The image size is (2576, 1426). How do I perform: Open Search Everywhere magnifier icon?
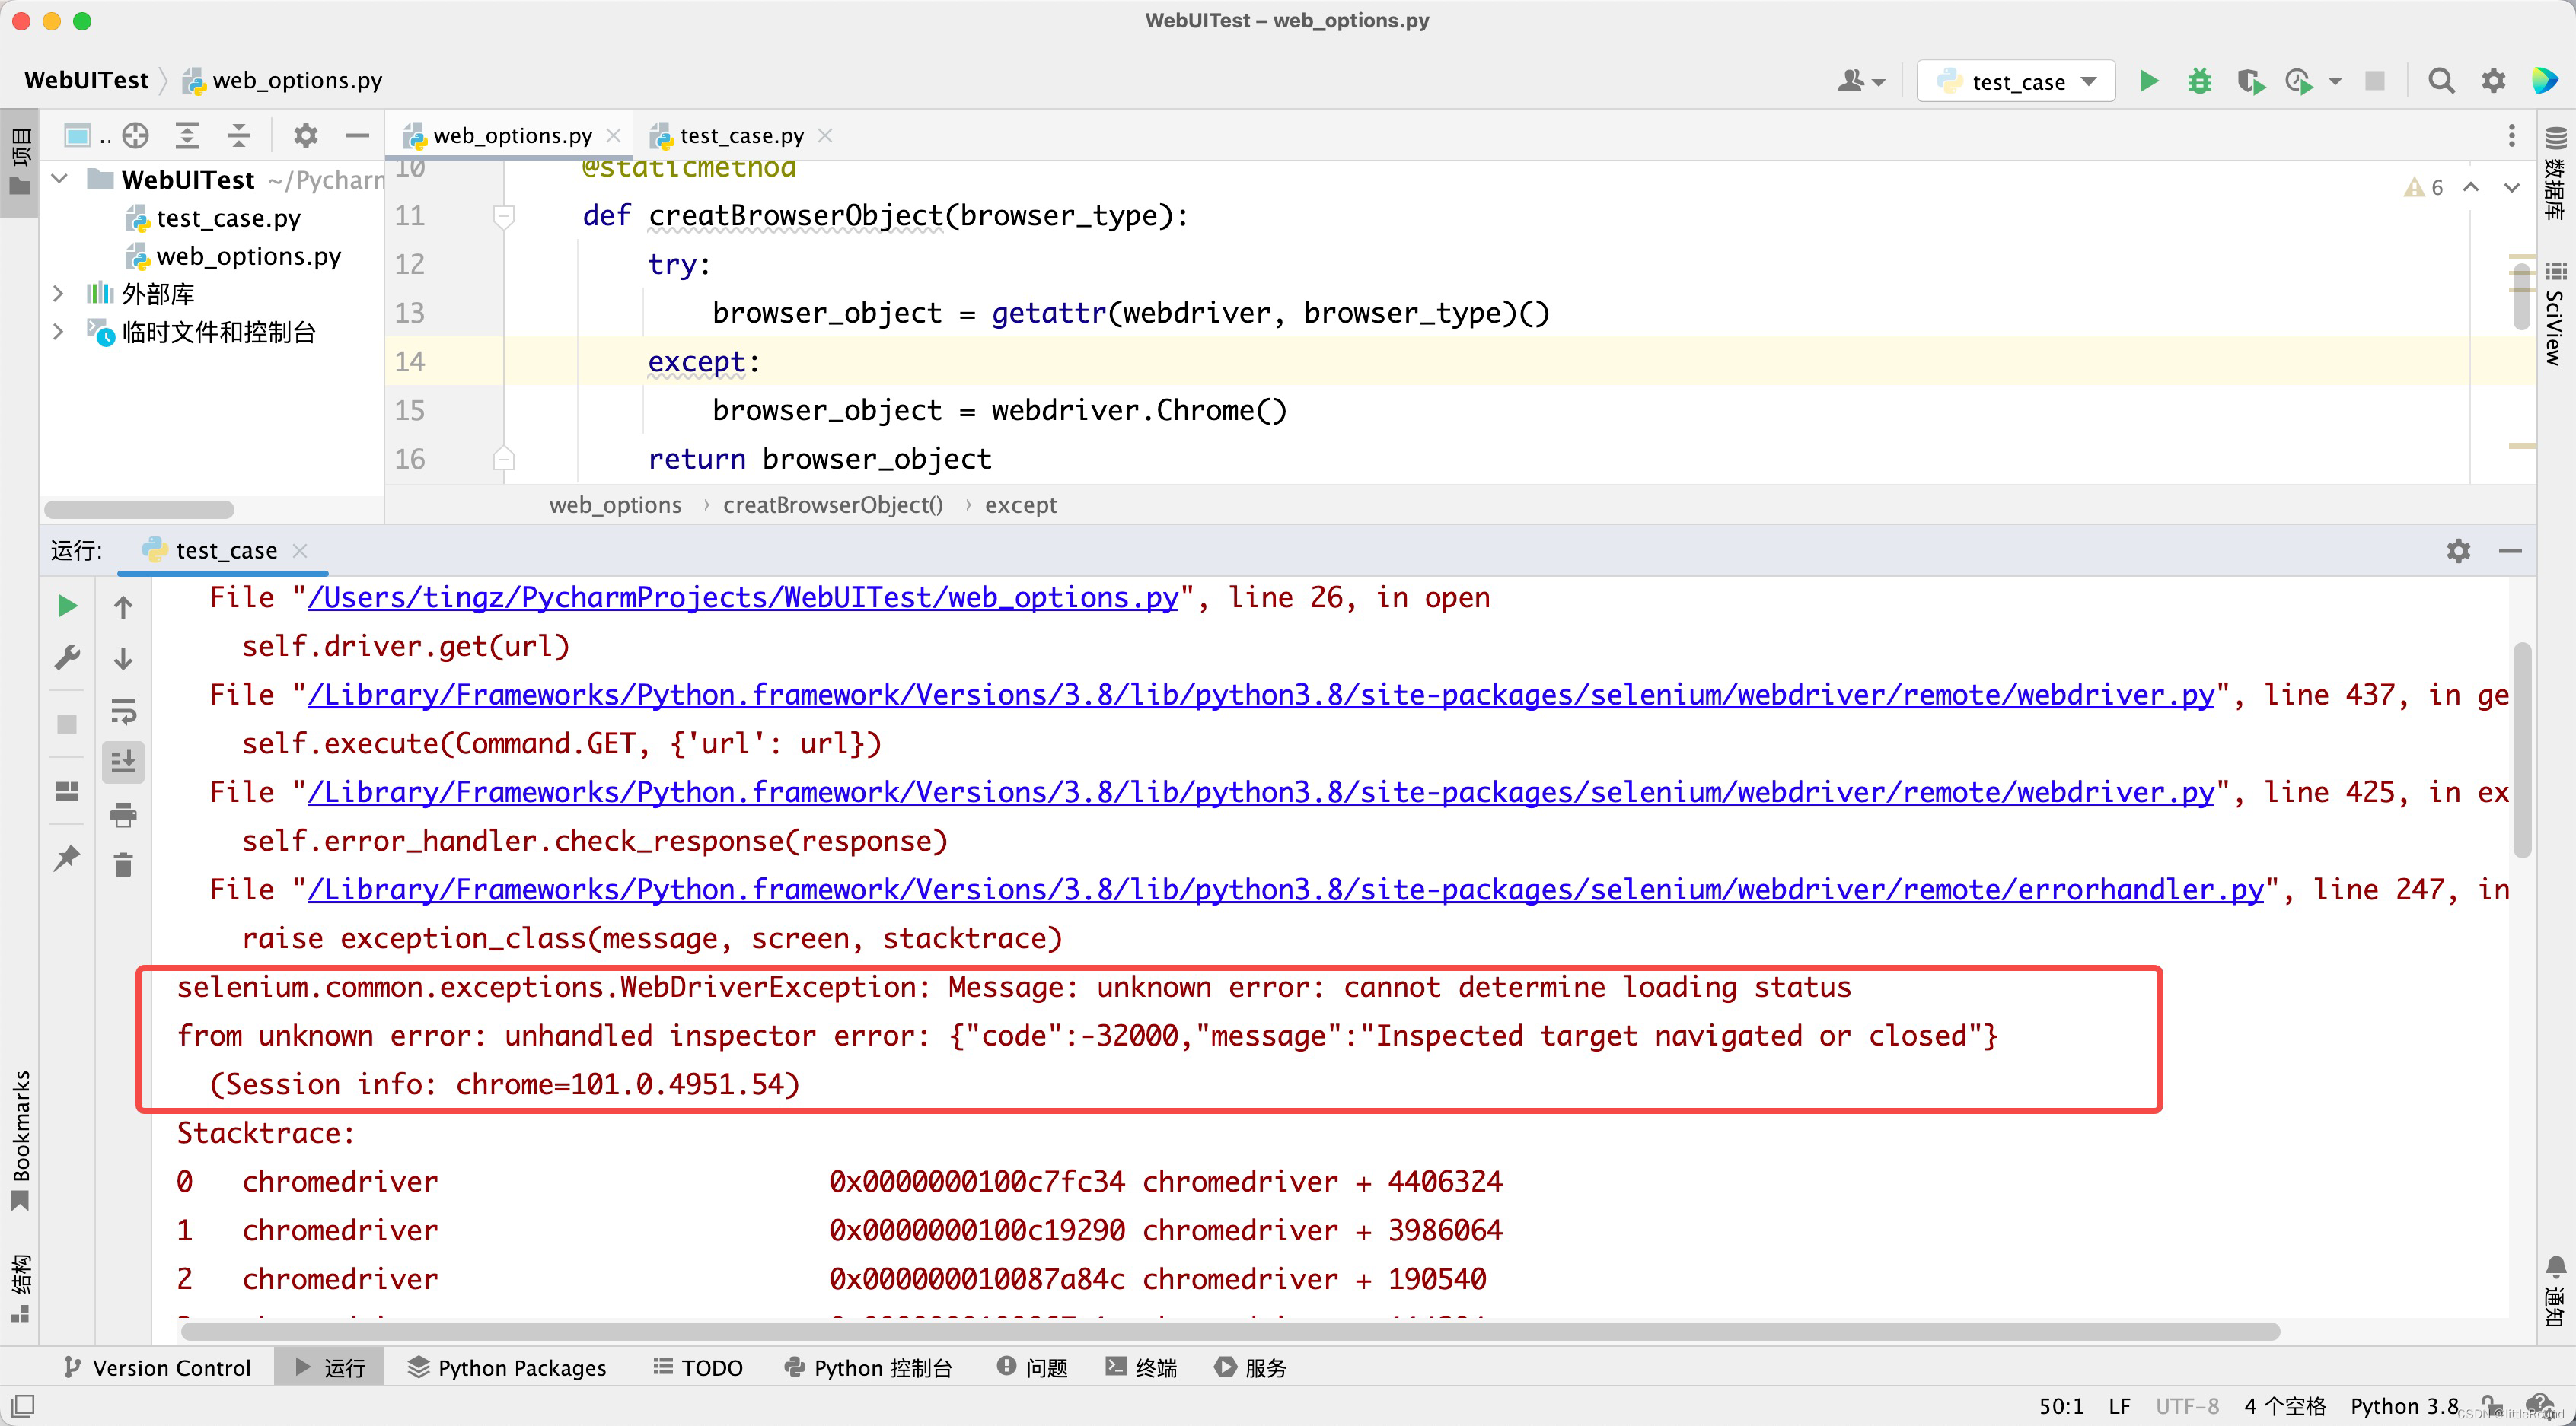coord(2441,81)
